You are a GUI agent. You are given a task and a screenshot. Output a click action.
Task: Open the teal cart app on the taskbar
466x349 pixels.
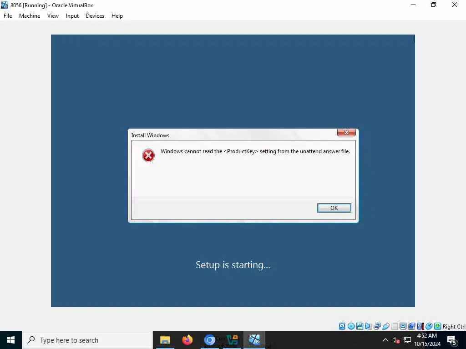pyautogui.click(x=232, y=340)
